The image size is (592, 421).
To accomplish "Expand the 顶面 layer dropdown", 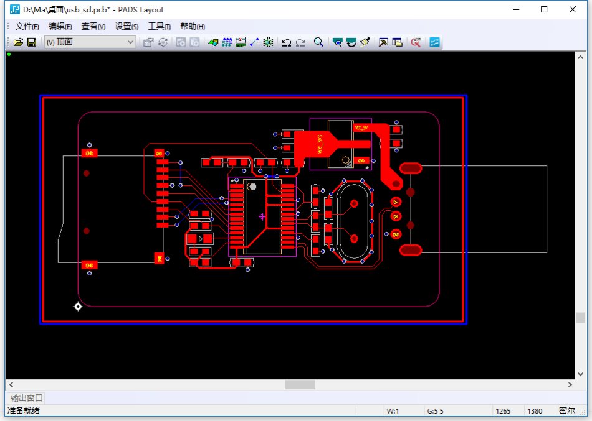I will pos(90,42).
